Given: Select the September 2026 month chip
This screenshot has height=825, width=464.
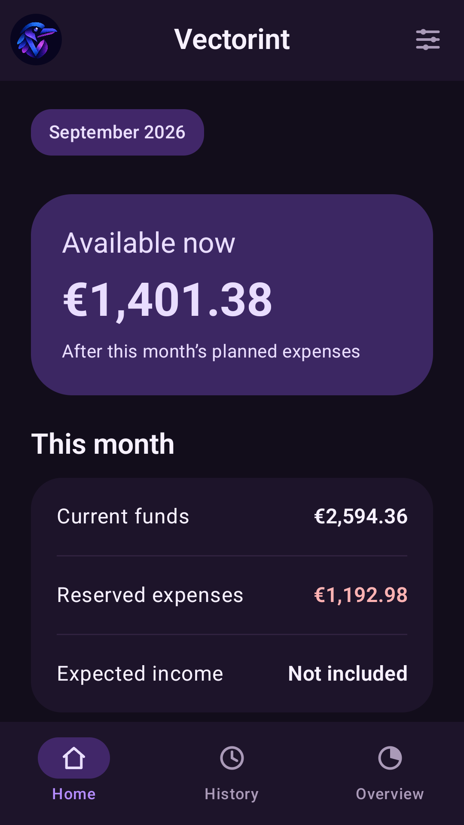Looking at the screenshot, I should coord(117,132).
